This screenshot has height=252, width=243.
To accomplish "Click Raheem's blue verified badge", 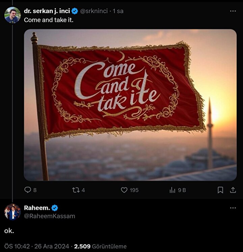I will click(55, 208).
